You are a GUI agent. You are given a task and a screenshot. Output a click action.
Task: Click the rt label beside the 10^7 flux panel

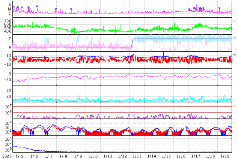point(235,106)
